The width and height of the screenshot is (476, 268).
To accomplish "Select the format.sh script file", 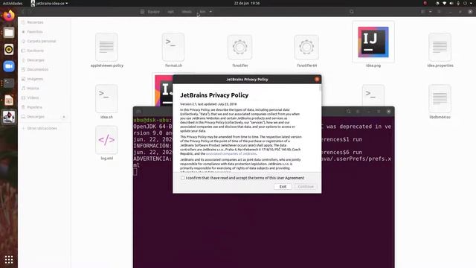I will pos(173,50).
